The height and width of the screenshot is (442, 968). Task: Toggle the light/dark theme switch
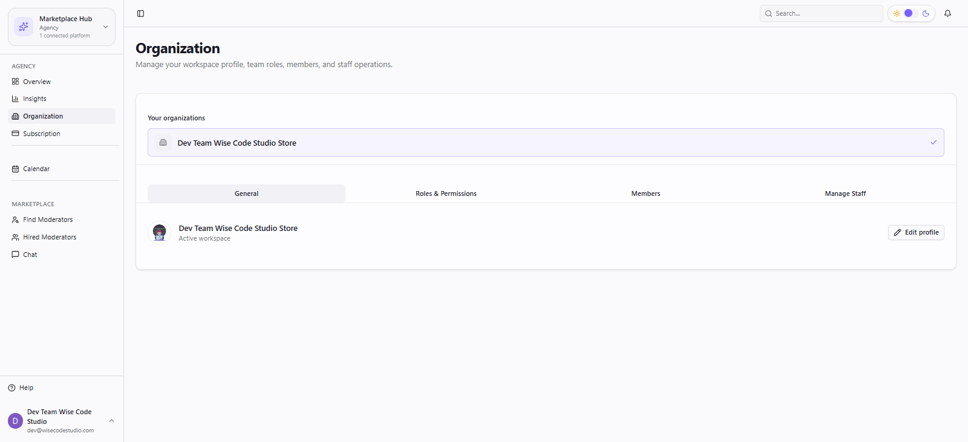click(911, 13)
